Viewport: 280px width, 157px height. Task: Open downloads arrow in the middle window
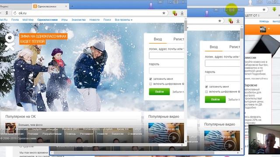click(x=238, y=21)
